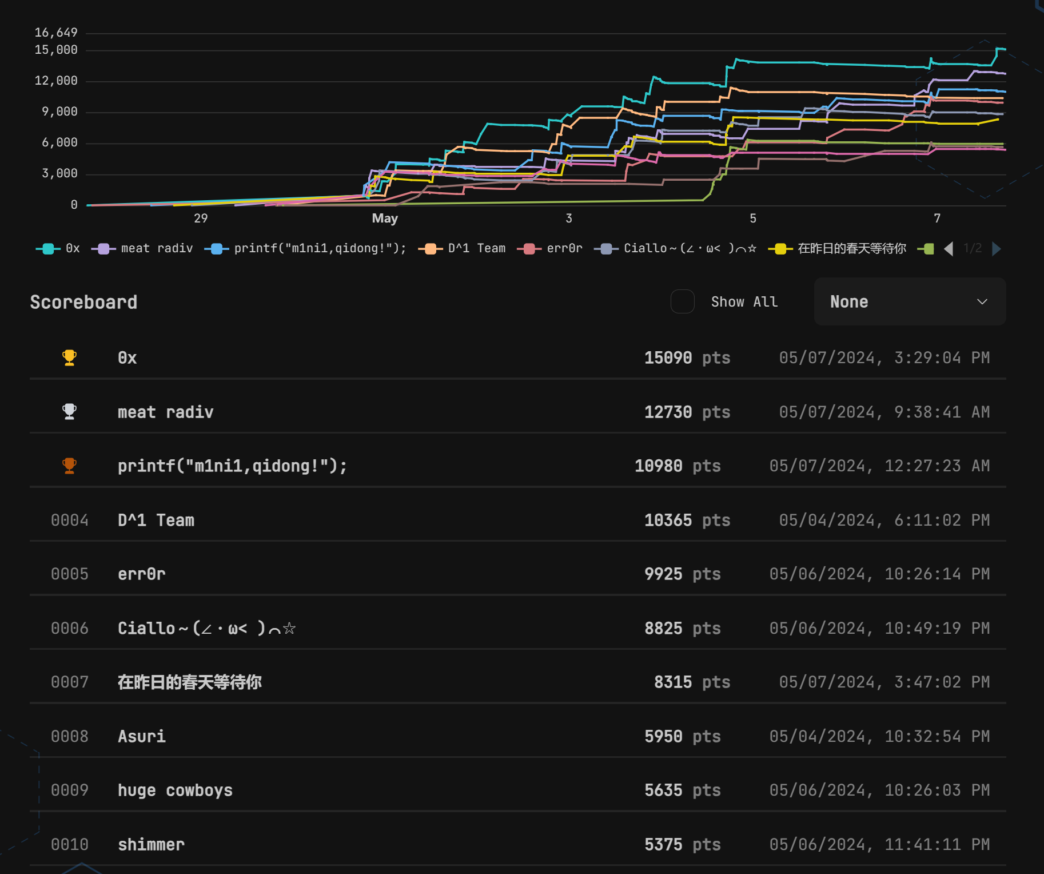Click timestamp 05/07/2024, 12:27:23 AM
Image resolution: width=1044 pixels, height=874 pixels.
[880, 466]
